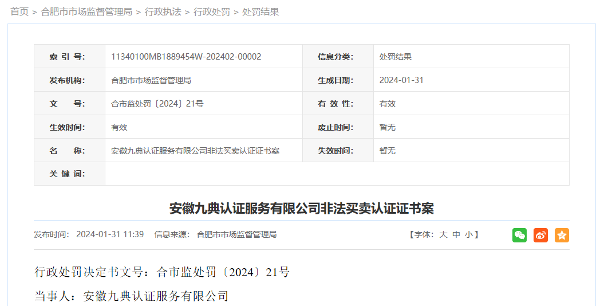The width and height of the screenshot is (608, 306).
Task: Share article via WeChat icon
Action: click(x=519, y=235)
